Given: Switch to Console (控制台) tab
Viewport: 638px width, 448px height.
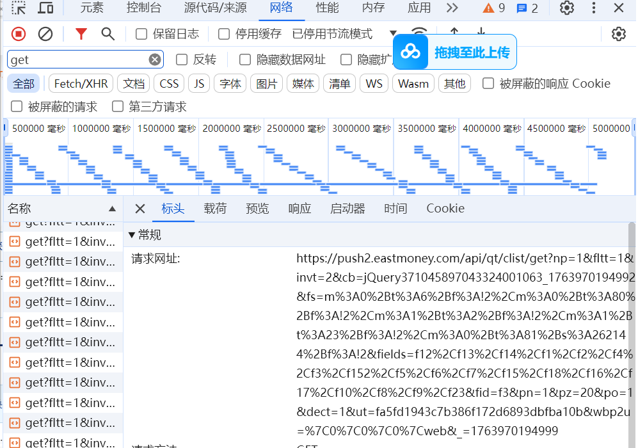Looking at the screenshot, I should click(x=144, y=8).
